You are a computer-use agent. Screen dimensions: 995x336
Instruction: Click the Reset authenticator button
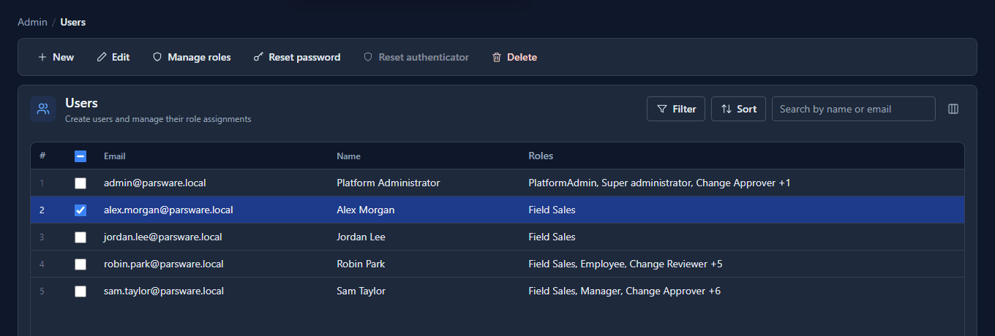coord(416,57)
